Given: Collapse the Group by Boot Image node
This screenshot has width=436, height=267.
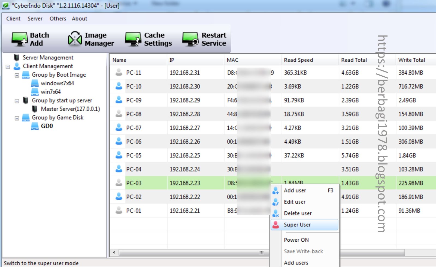Looking at the screenshot, I should point(17,75).
